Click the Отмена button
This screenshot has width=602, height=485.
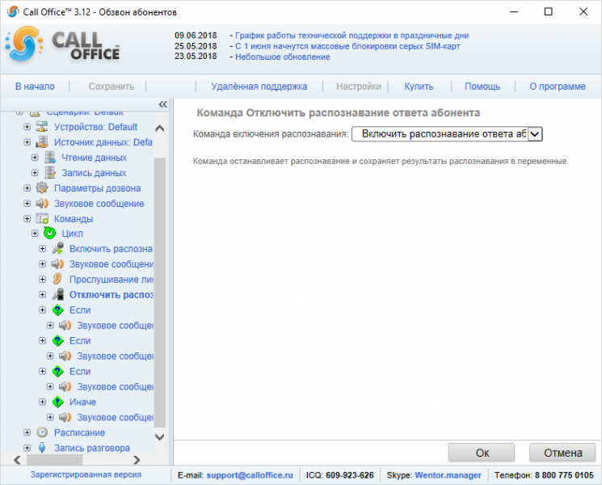point(562,453)
